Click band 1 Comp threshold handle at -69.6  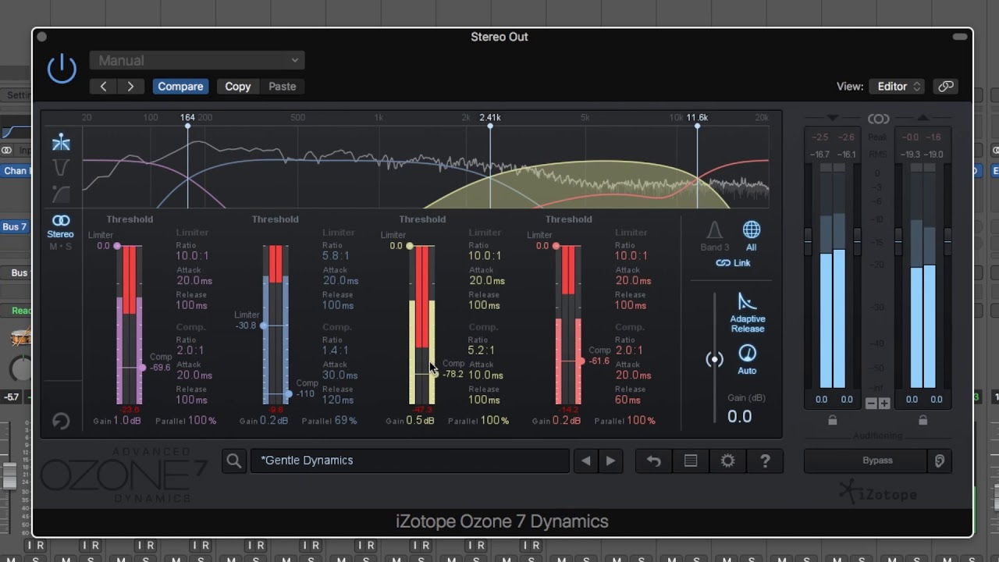pyautogui.click(x=142, y=368)
